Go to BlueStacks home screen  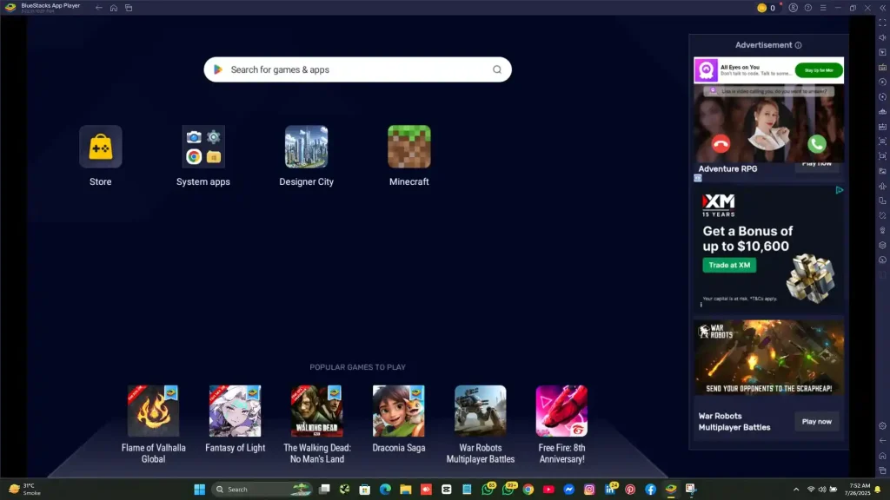click(114, 8)
